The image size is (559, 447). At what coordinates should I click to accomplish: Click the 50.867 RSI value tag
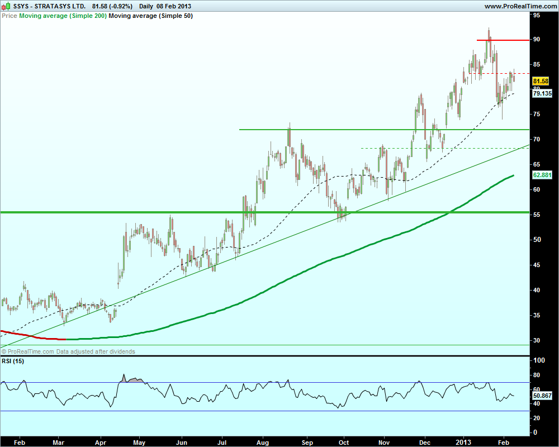point(542,396)
